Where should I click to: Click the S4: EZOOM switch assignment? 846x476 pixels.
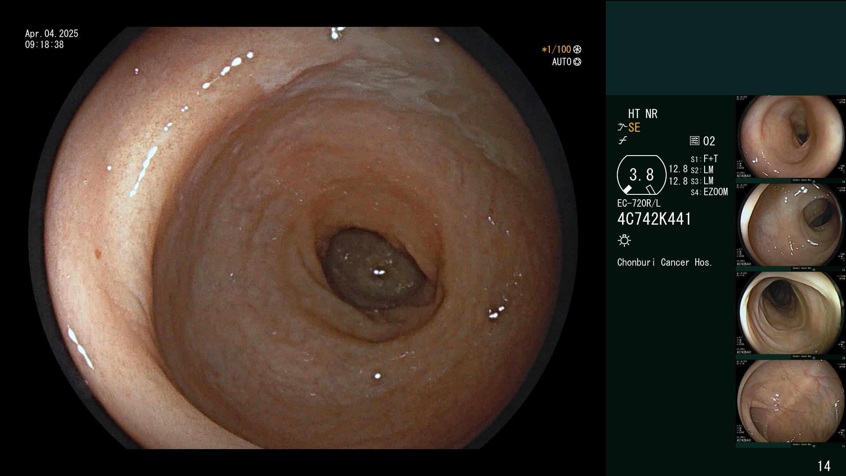point(709,192)
